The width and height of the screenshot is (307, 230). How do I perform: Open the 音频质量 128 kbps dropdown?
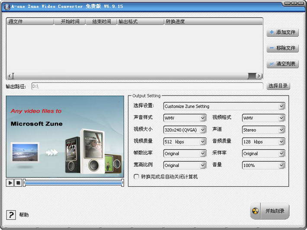263,142
